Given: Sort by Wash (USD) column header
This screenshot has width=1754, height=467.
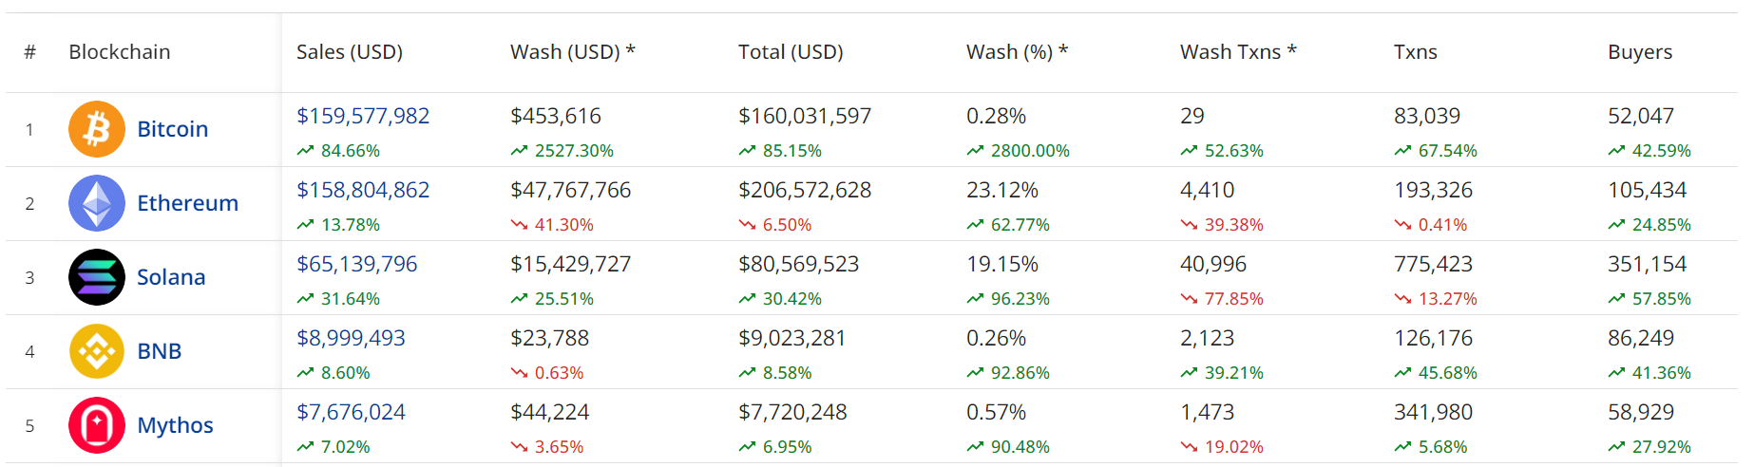Looking at the screenshot, I should [572, 52].
